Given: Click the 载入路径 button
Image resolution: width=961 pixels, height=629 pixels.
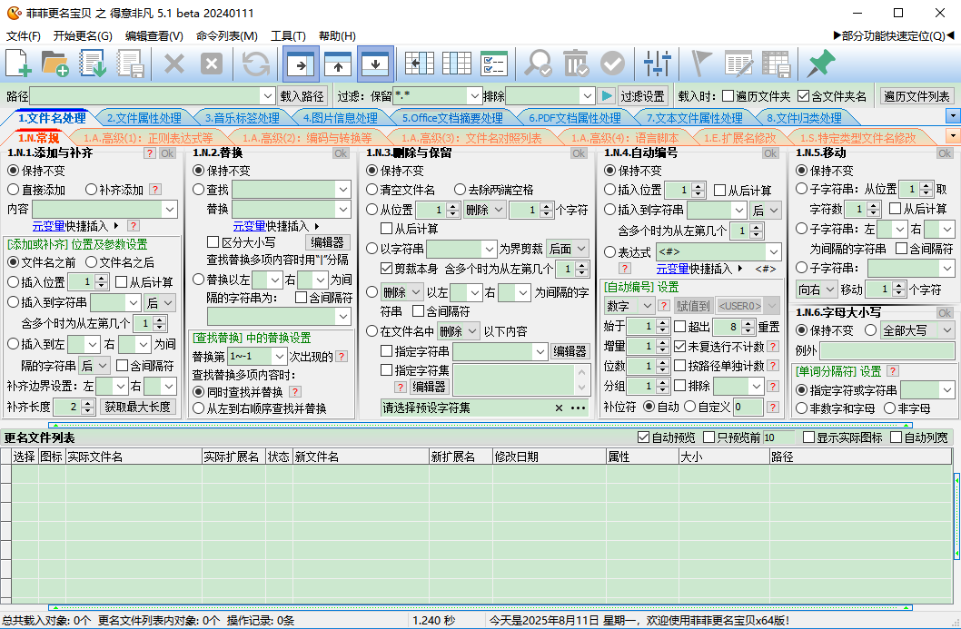Looking at the screenshot, I should [x=302, y=96].
